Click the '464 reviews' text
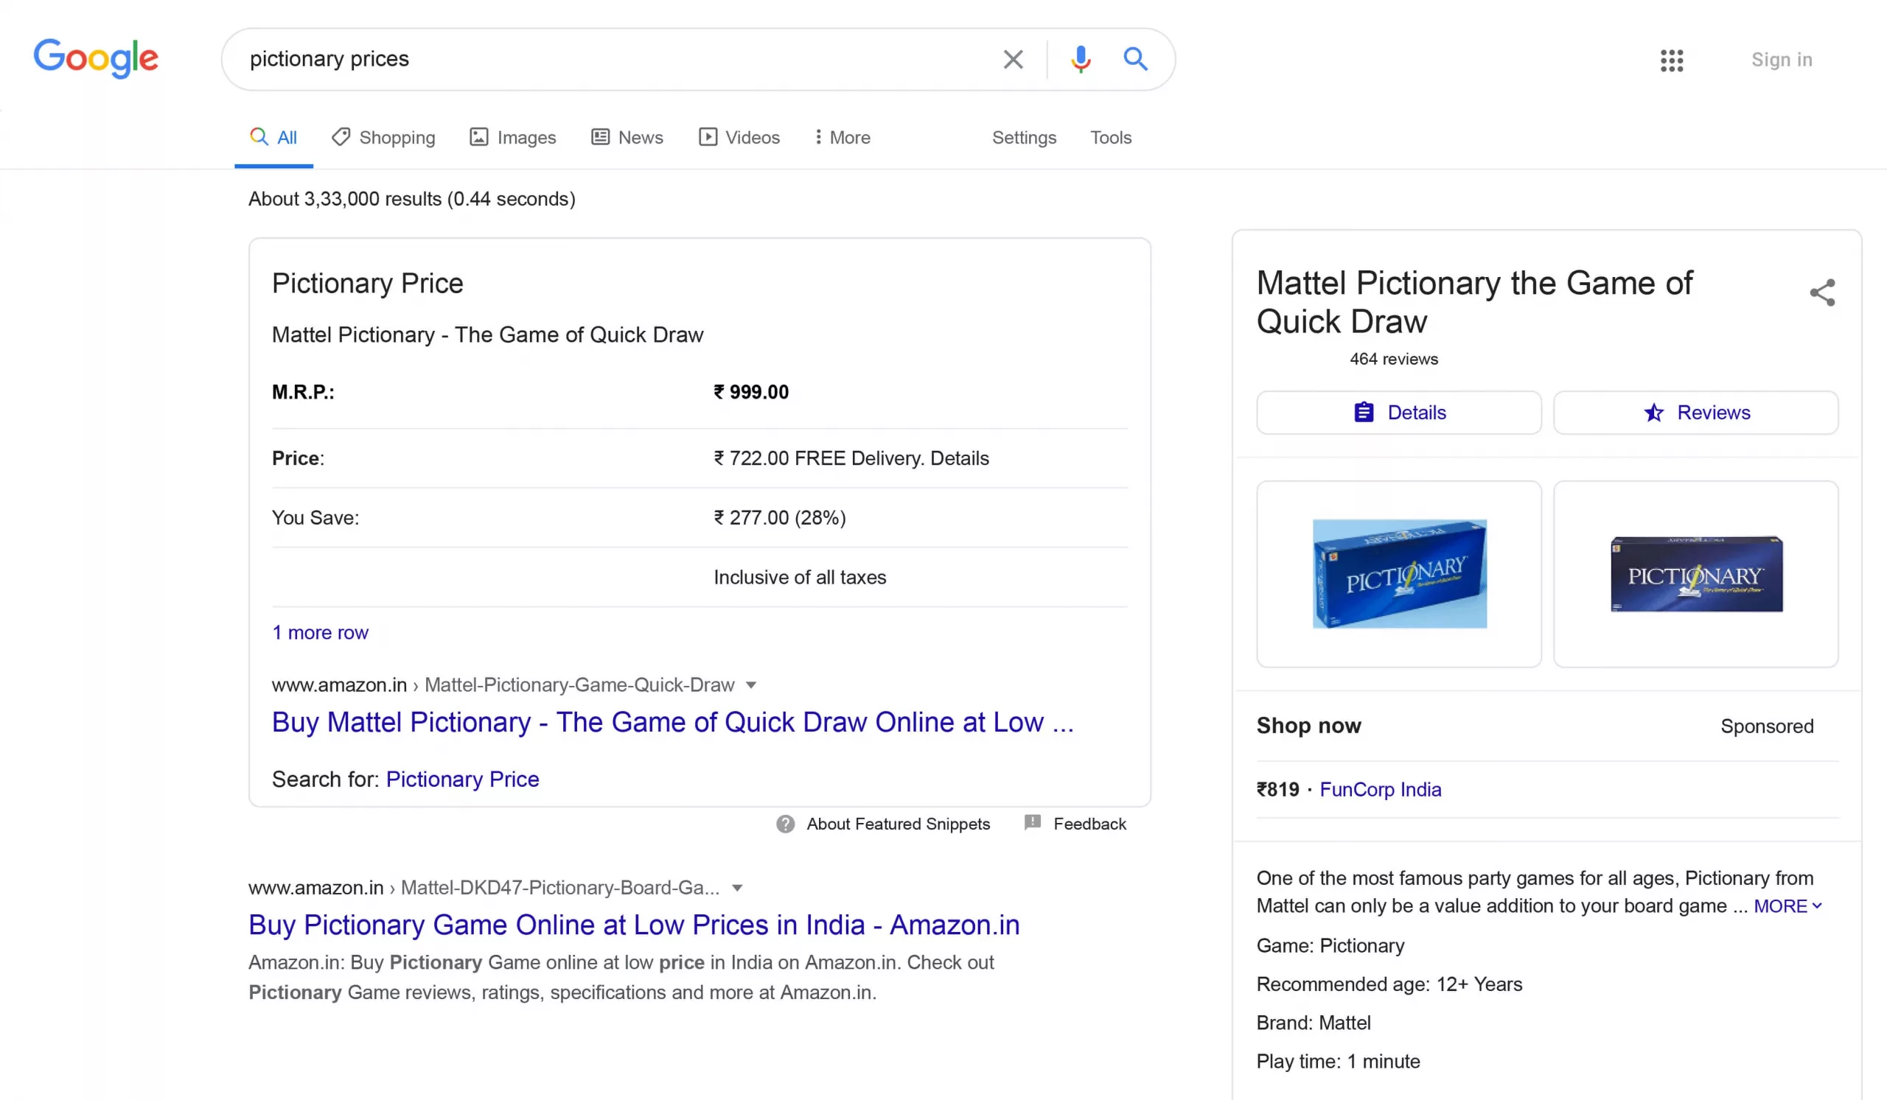 1394,360
